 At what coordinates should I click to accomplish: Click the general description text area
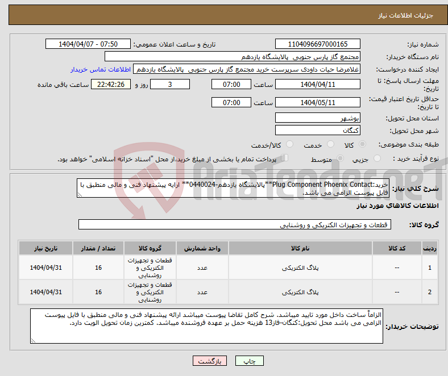click(x=233, y=188)
